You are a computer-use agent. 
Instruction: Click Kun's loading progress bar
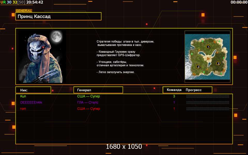pos(207,96)
